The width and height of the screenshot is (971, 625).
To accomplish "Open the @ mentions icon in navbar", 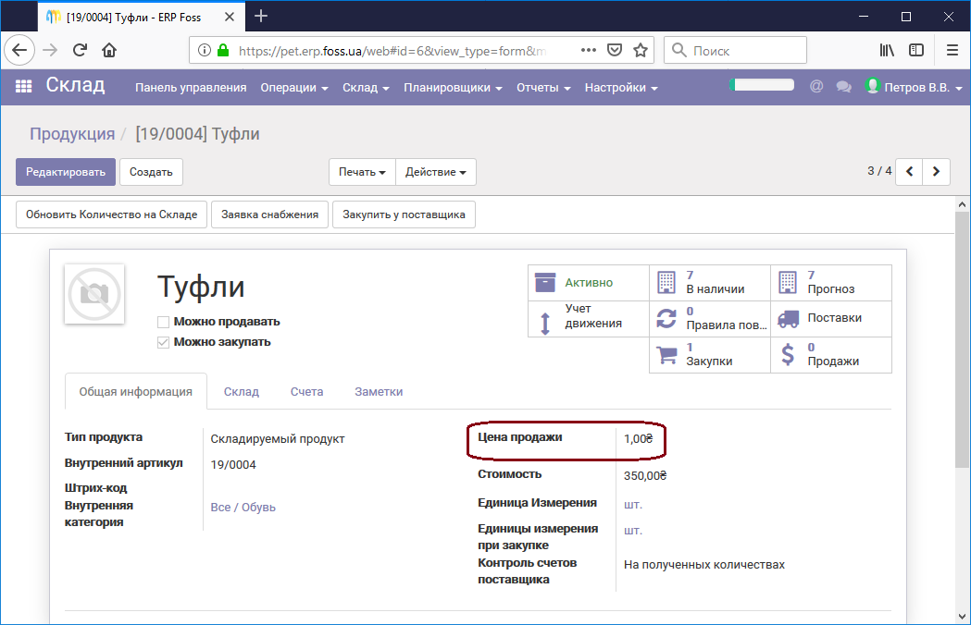I will [x=816, y=87].
